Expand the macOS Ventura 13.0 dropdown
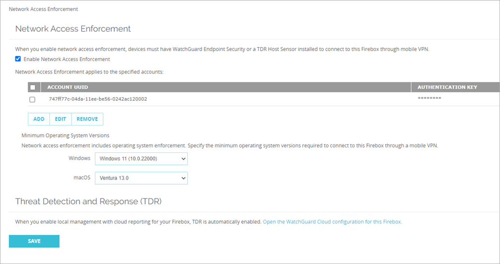This screenshot has width=500, height=264. tap(141, 178)
